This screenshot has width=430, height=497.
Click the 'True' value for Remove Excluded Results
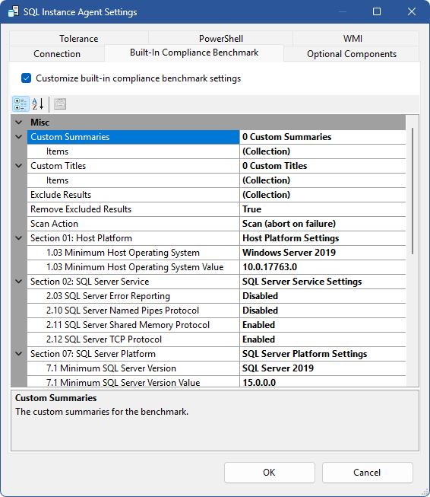point(323,209)
